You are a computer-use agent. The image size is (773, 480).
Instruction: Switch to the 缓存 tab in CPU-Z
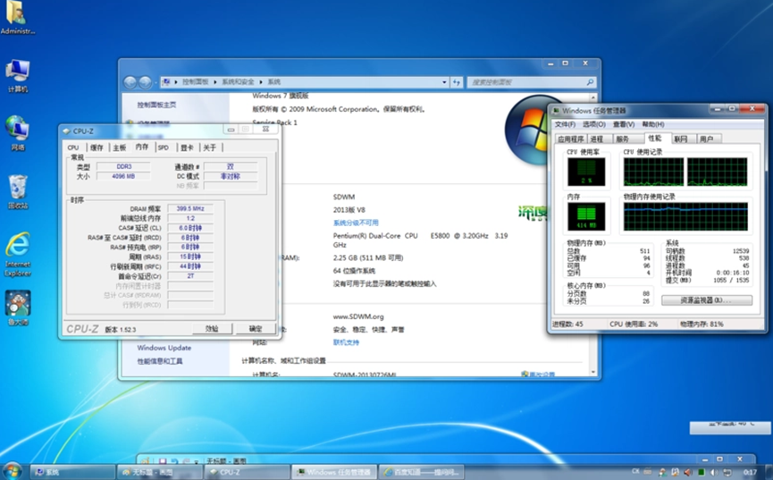coord(97,147)
